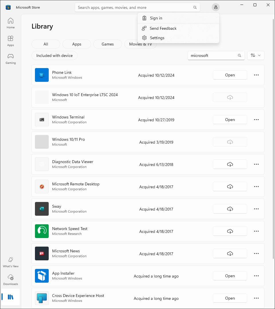Image resolution: width=275 pixels, height=309 pixels.
Task: Open Phone Link app
Action: click(x=230, y=75)
